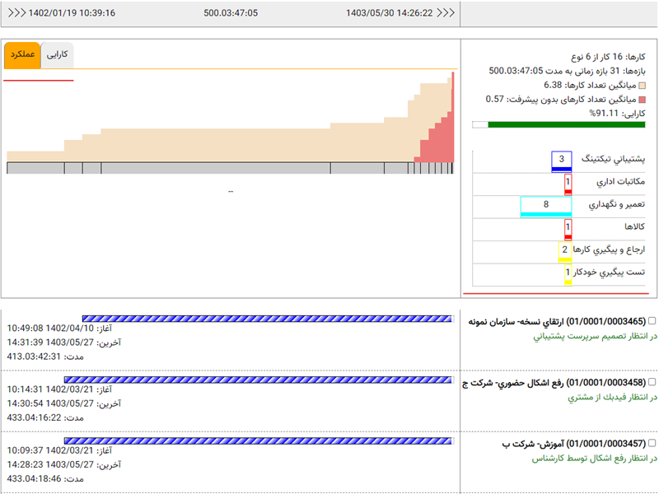Select the مکاتبات اداري red count box
This screenshot has width=659, height=494.
[568, 183]
